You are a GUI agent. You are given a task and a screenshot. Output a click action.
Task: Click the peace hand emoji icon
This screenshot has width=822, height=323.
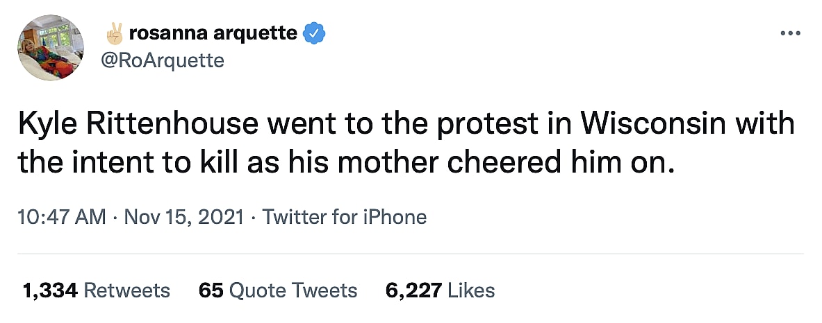point(113,33)
